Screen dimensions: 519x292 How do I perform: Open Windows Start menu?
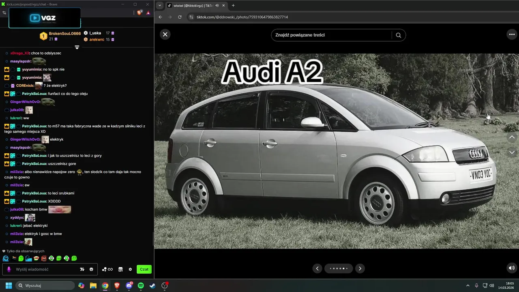(9, 286)
